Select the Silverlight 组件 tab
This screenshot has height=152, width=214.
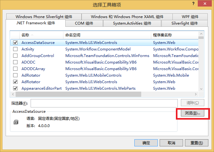click(x=184, y=23)
